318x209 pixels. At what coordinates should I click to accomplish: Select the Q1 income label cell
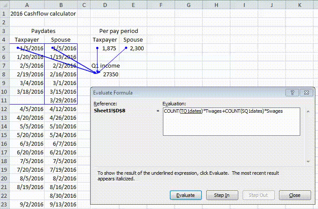(x=105, y=66)
